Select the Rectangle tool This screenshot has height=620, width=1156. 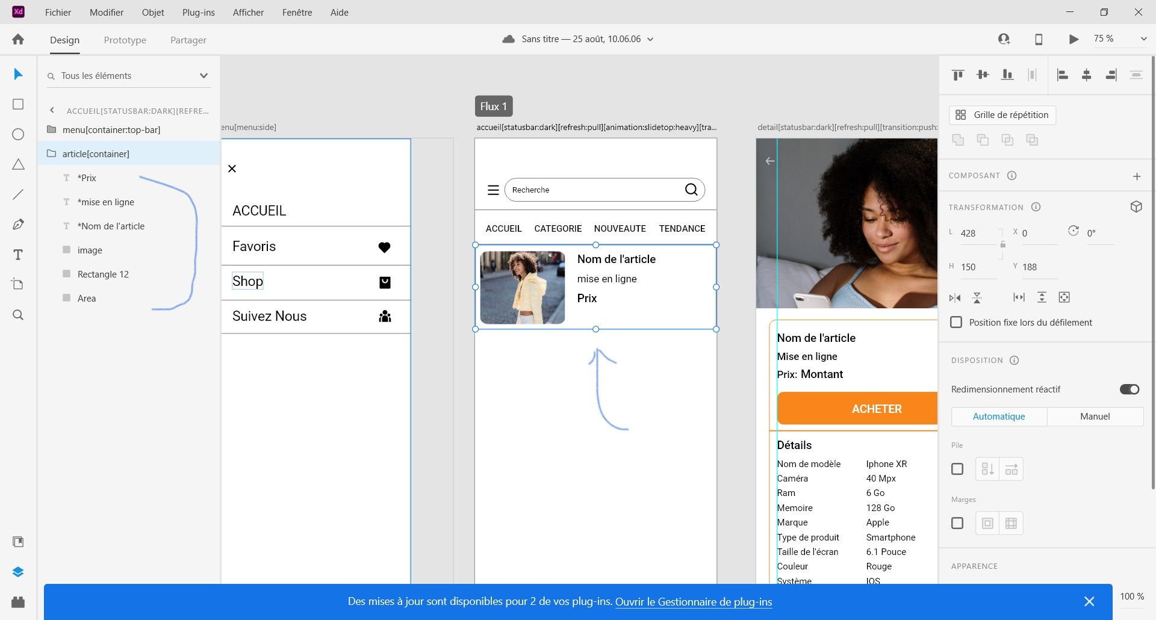tap(18, 104)
